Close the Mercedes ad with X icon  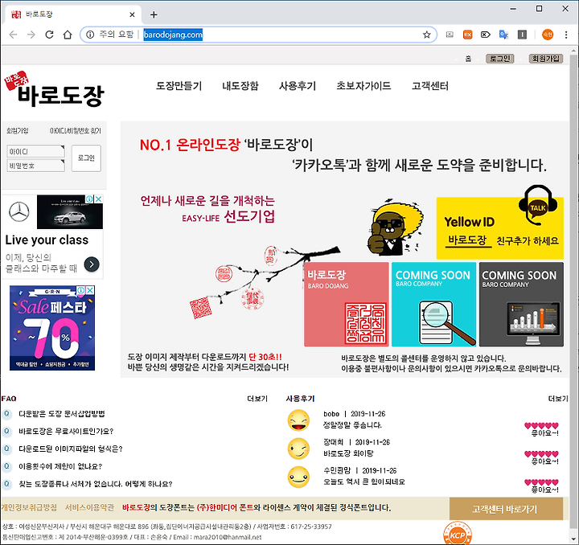99,199
